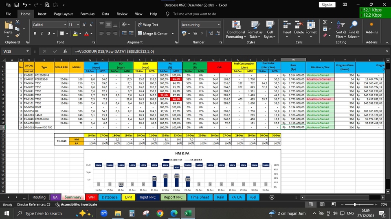
Task: Open Cell Styles gallery
Action: click(270, 30)
